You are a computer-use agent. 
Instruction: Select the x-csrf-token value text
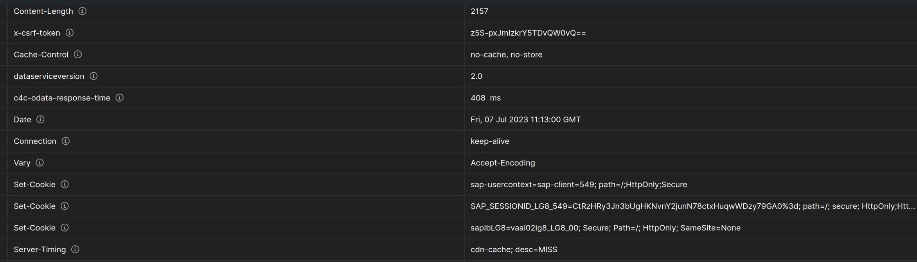pyautogui.click(x=528, y=33)
